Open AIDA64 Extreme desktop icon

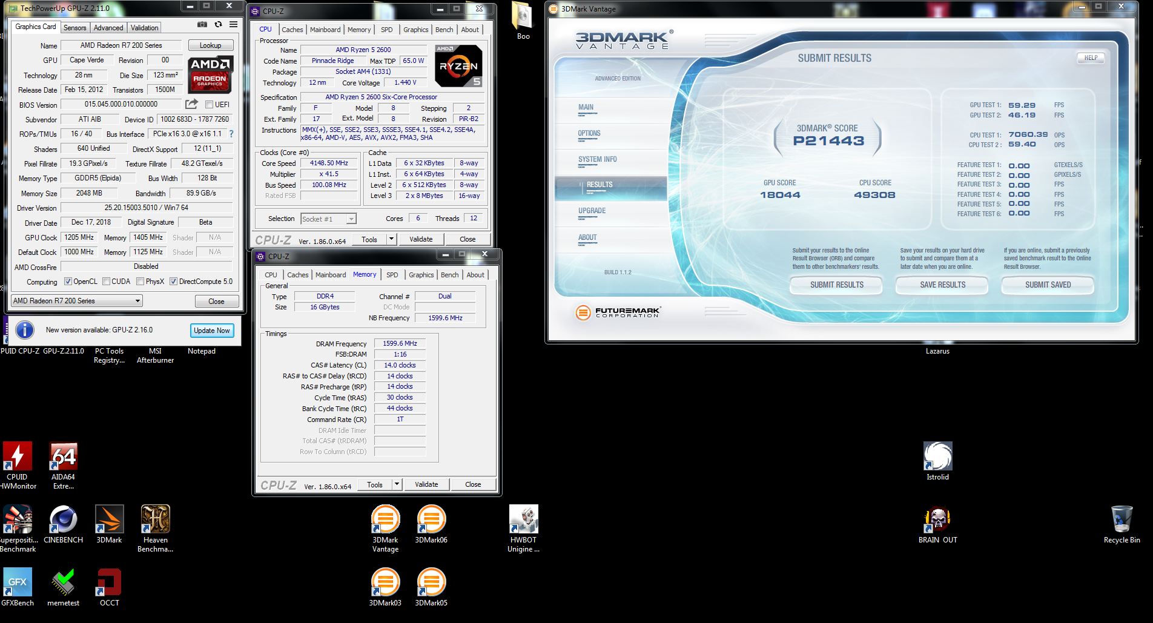[x=64, y=466]
